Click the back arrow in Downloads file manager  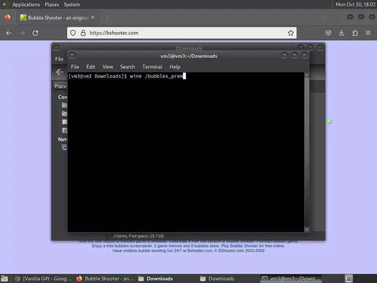59,72
